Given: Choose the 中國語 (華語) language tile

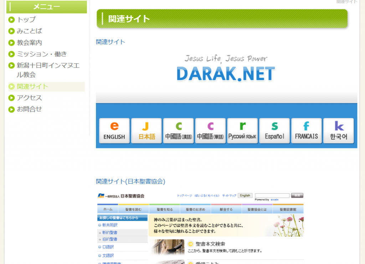Looking at the screenshot, I should coord(210,131).
